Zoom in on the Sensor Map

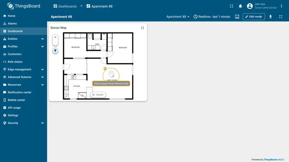55,37
